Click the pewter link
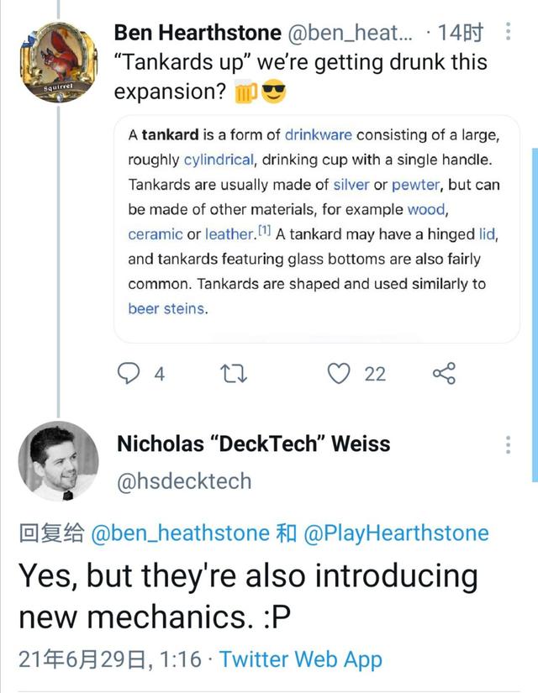The height and width of the screenshot is (693, 538). tap(415, 184)
